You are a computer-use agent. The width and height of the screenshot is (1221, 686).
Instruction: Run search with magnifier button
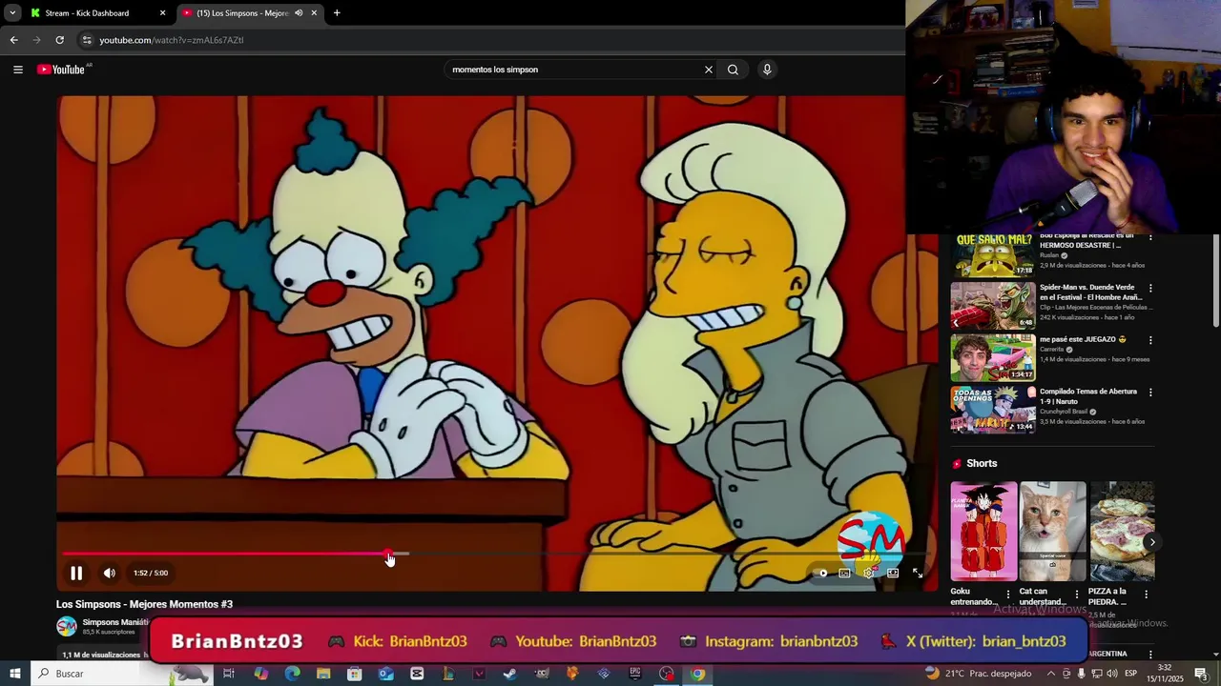coord(733,70)
